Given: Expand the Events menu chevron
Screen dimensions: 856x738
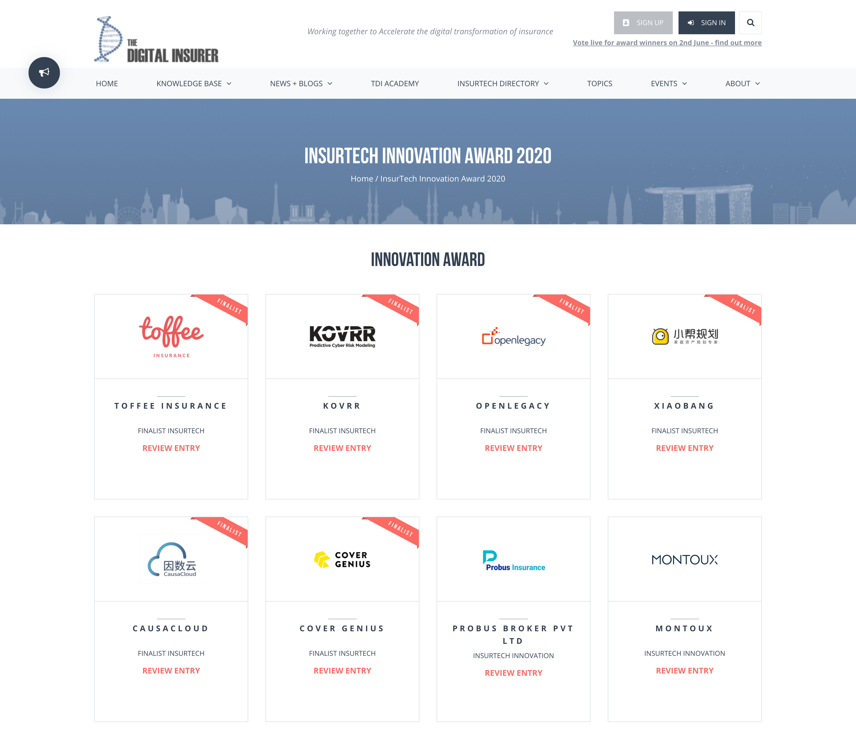Looking at the screenshot, I should [684, 83].
